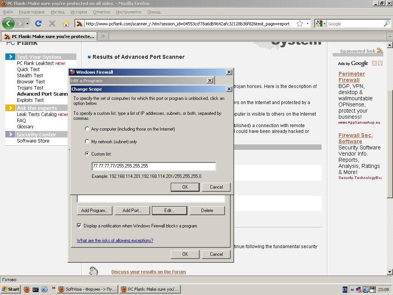Expand the Security Center arrow icon
This screenshot has height=295, width=393.
[x=10, y=134]
